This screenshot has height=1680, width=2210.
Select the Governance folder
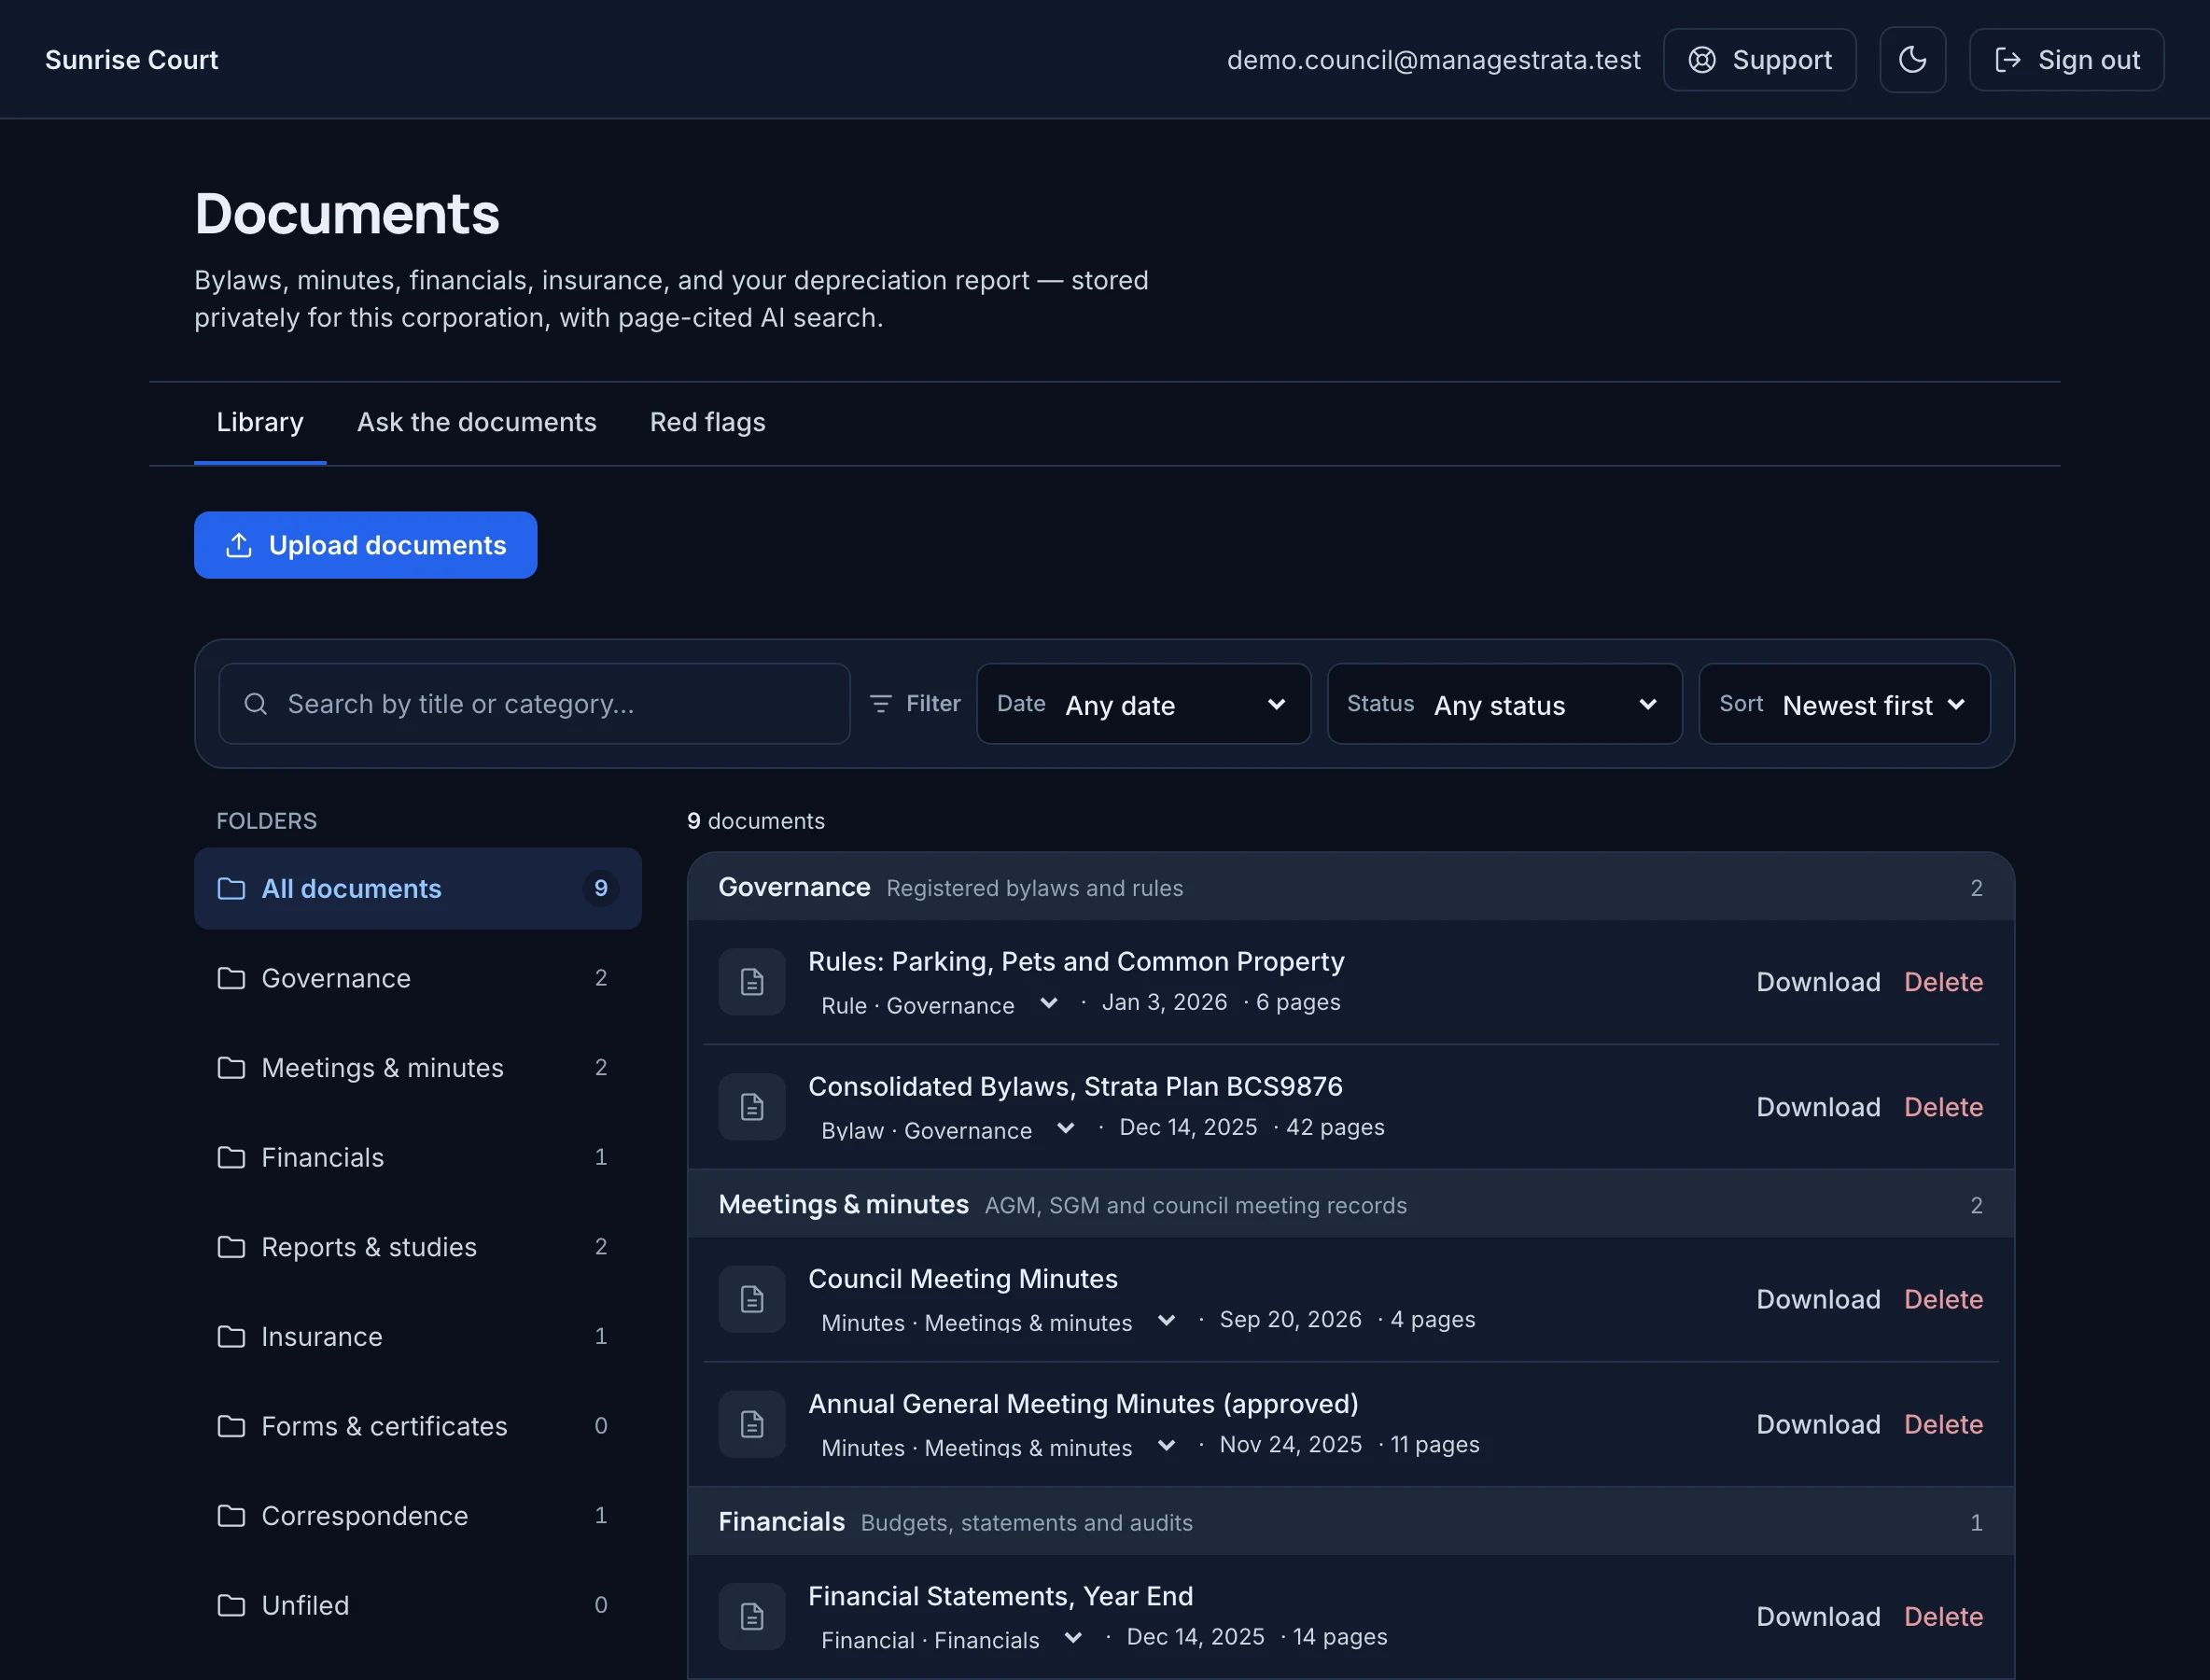click(x=417, y=978)
